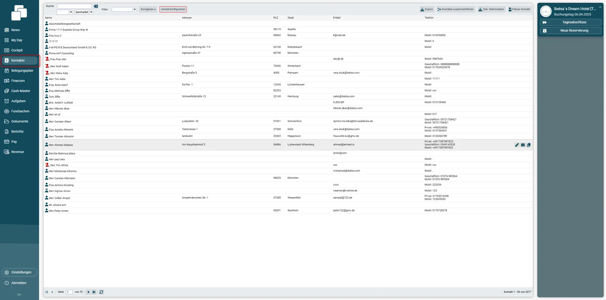Screen dimensions: 606x300
Task: Click Kontakte zusammenführen
Action: (455, 9)
